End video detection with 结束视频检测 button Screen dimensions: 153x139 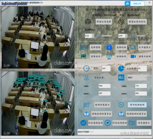tap(120, 123)
